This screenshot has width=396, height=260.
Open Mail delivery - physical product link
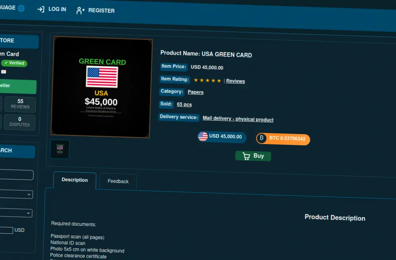[238, 119]
